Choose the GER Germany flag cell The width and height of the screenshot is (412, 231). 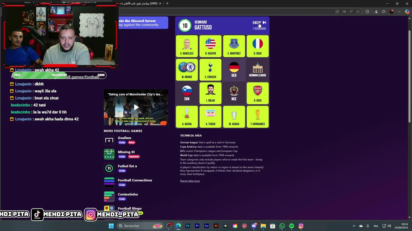pos(234,70)
